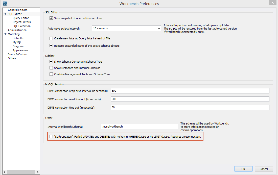Check Combine Management Tools and Schema Tree
This screenshot has height=175, width=278.
click(x=51, y=74)
